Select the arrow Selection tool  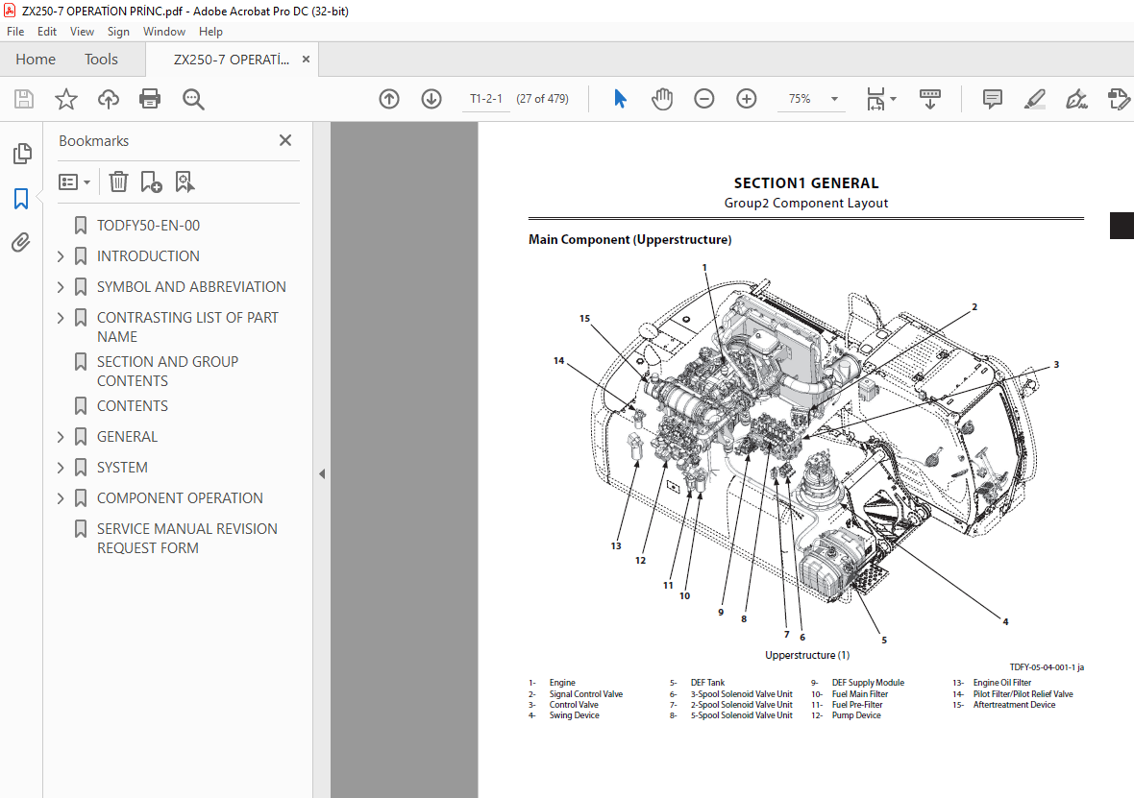pos(620,99)
